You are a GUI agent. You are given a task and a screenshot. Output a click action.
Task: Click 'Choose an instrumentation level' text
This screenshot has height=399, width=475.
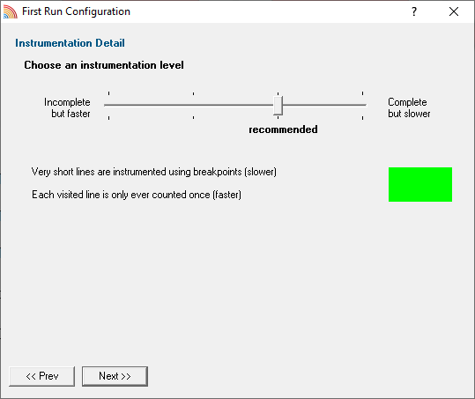(104, 65)
